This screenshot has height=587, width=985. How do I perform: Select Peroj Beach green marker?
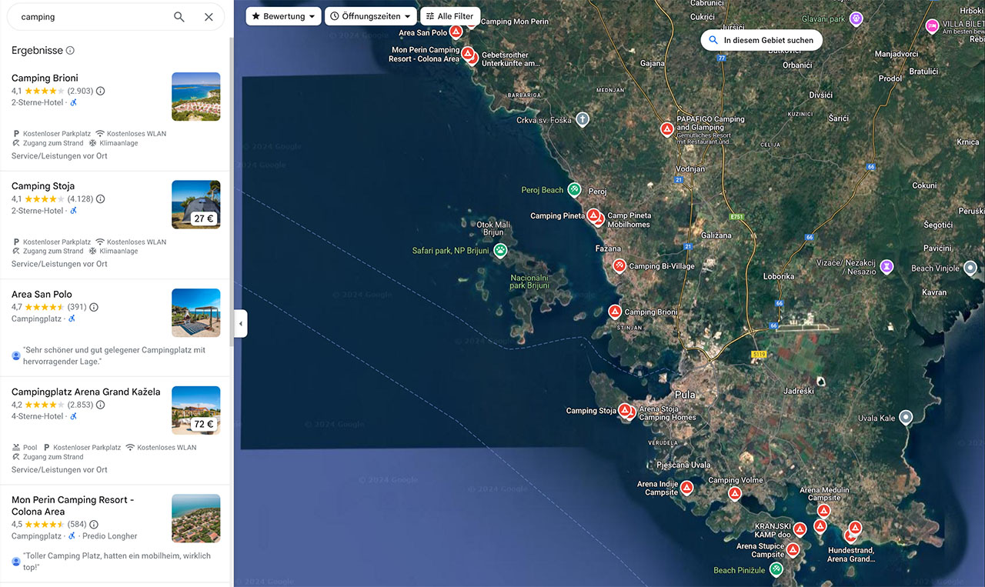pos(574,189)
